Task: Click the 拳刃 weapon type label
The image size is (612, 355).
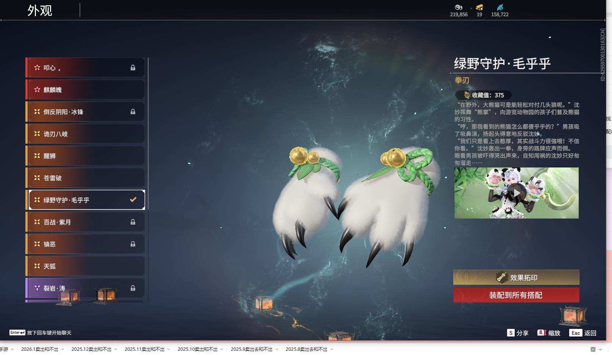Action: tap(462, 80)
